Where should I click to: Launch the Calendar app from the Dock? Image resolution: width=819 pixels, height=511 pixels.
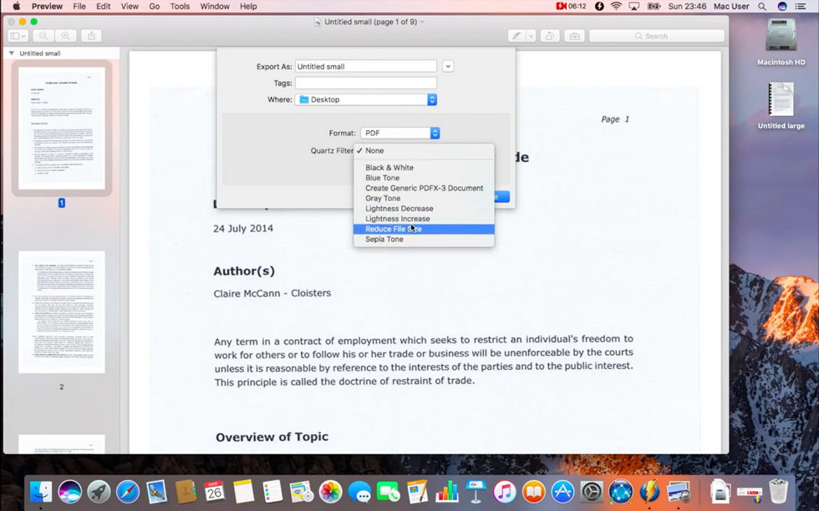pos(215,492)
